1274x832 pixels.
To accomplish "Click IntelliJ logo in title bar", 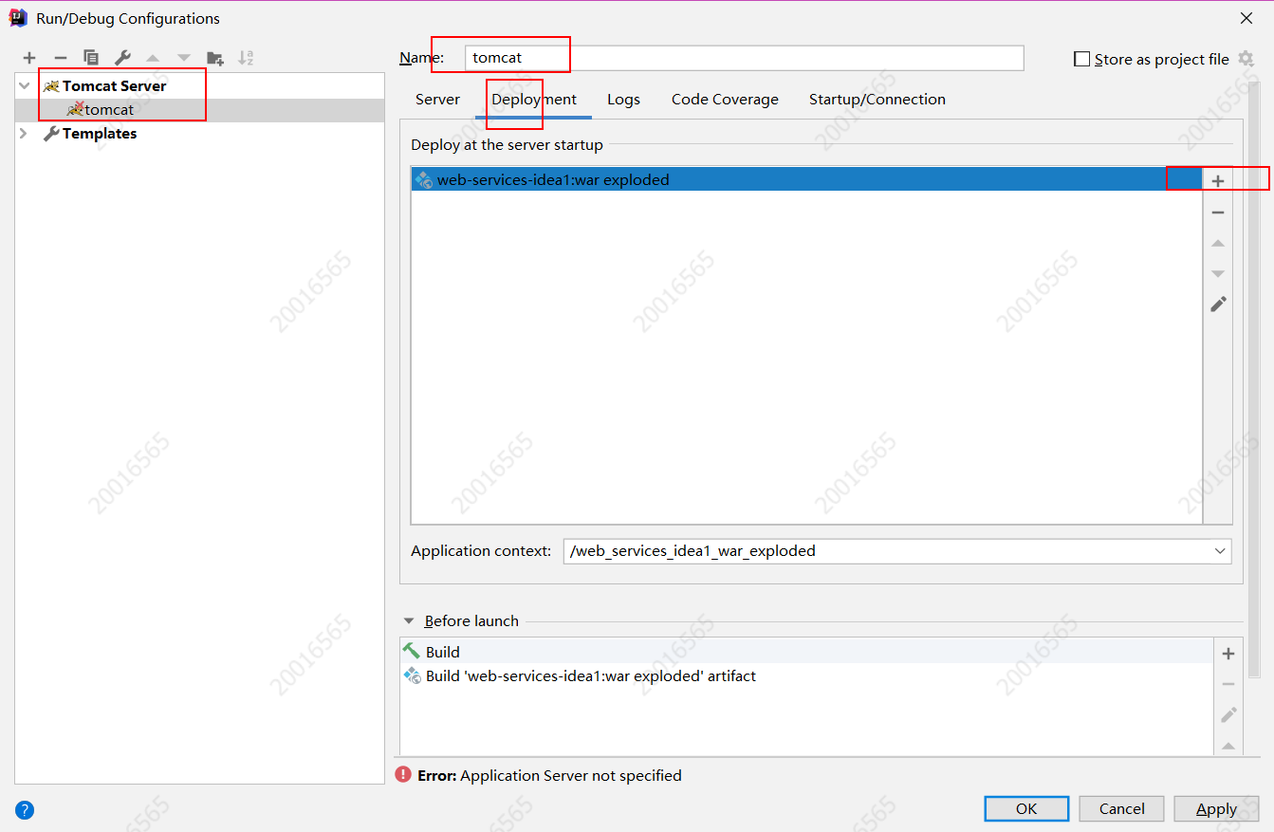I will coord(18,17).
